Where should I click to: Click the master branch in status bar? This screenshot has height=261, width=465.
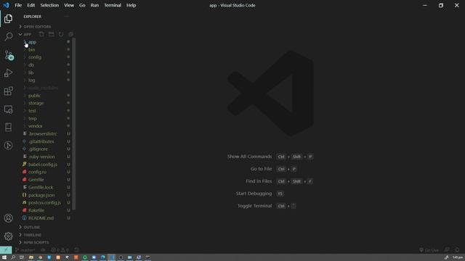click(x=25, y=250)
